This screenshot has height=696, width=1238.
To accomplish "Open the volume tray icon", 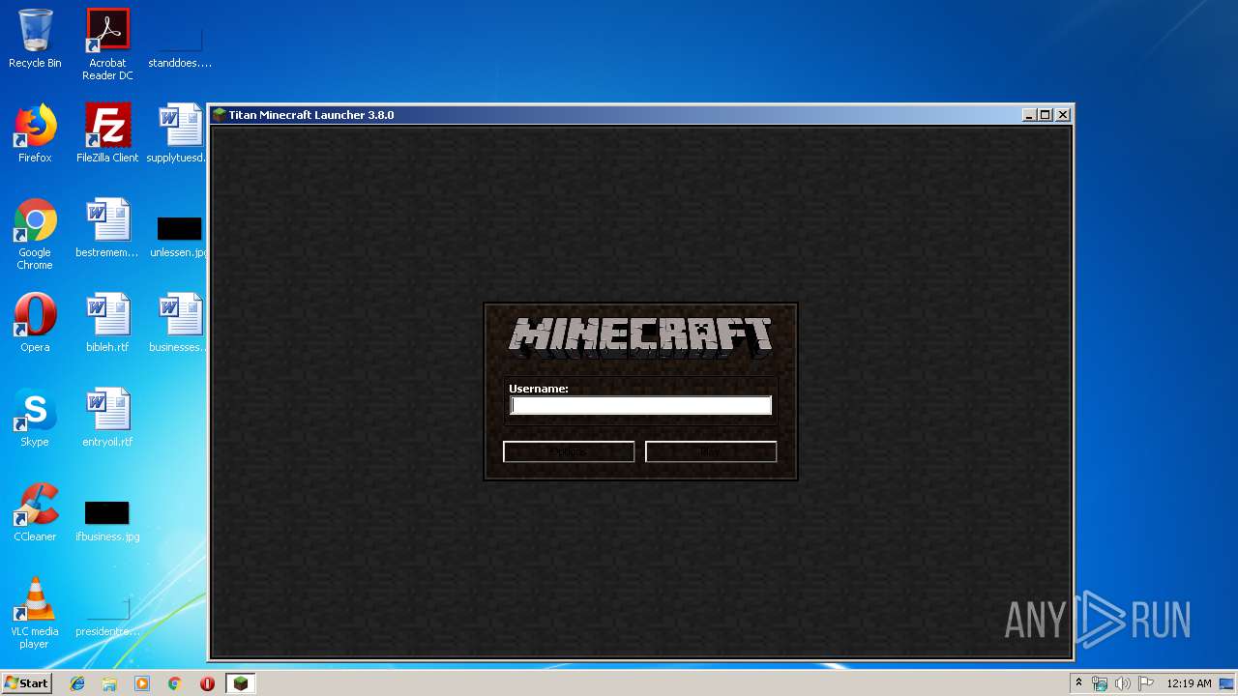I will [x=1123, y=683].
